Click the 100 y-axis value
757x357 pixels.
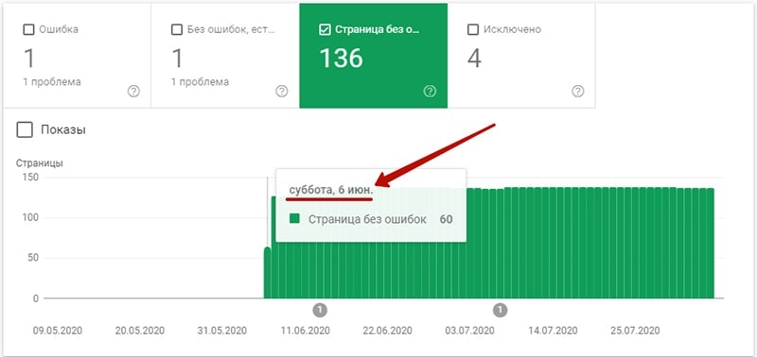click(30, 218)
